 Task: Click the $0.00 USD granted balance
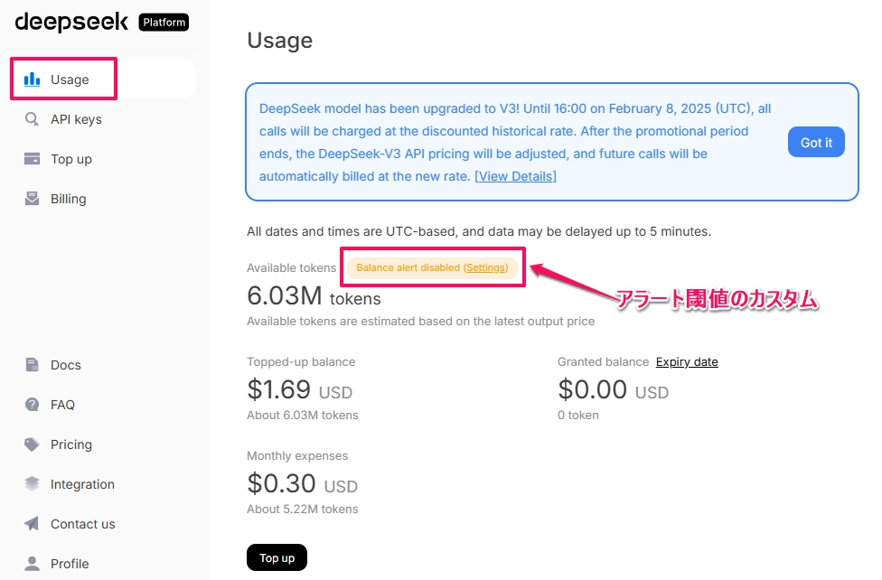(x=613, y=390)
